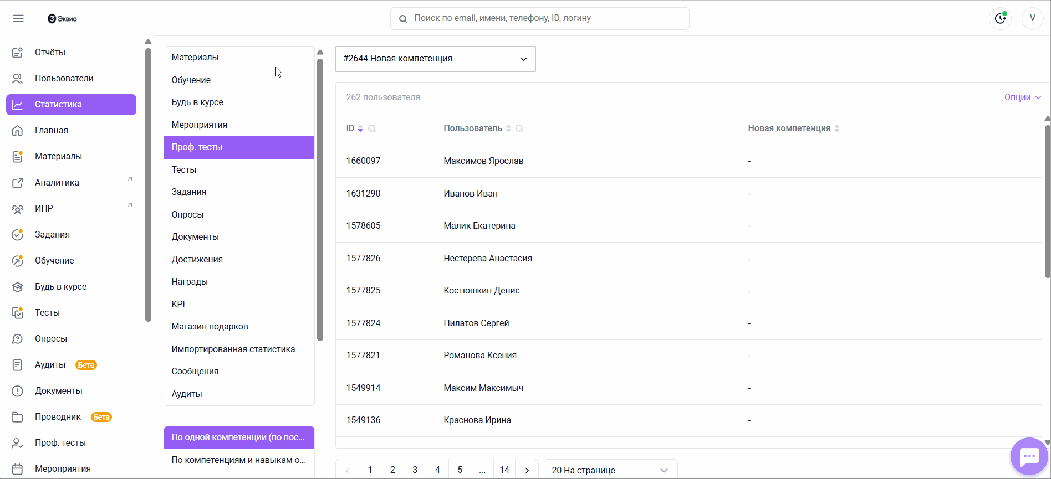Click the next page arrow

tap(527, 470)
